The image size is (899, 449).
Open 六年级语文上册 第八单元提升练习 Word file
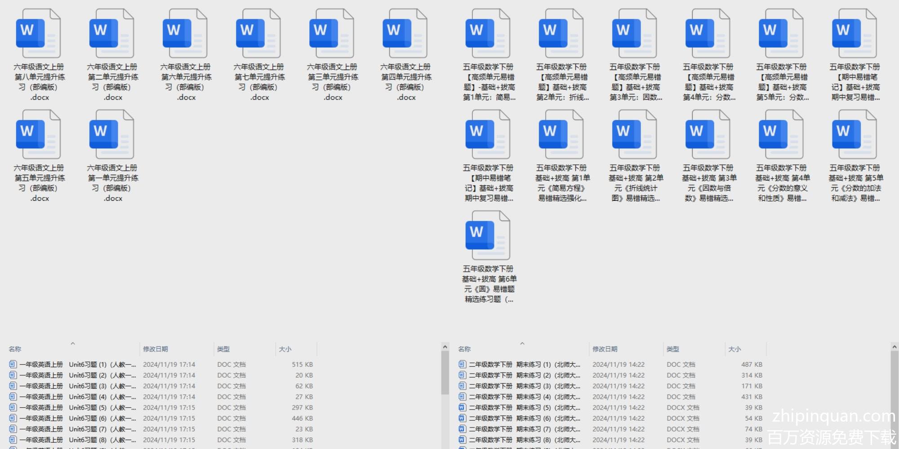click(39, 34)
